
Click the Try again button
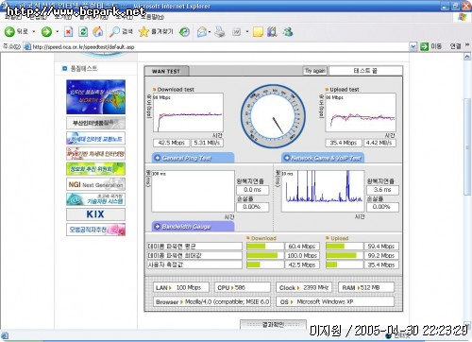(315, 71)
